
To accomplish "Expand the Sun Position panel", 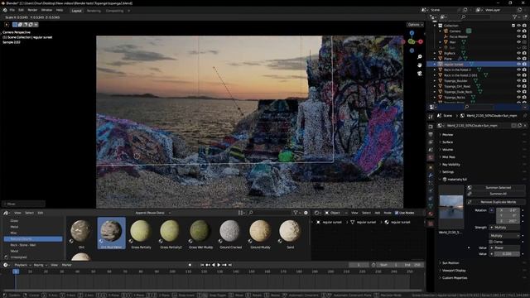I will point(450,263).
